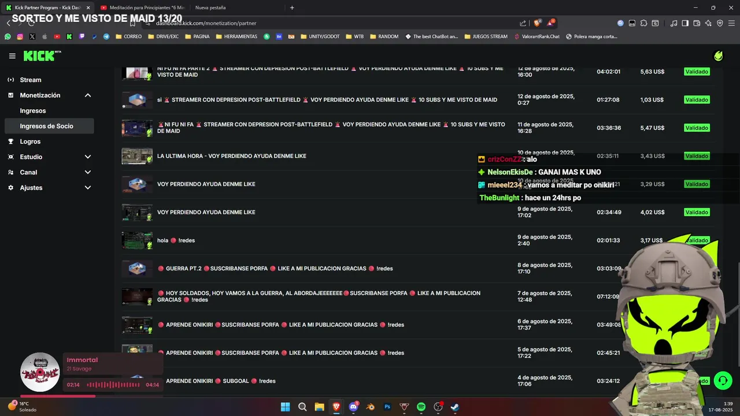Click the Brave sidebar toggle icon
Image resolution: width=740 pixels, height=416 pixels.
[x=685, y=23]
